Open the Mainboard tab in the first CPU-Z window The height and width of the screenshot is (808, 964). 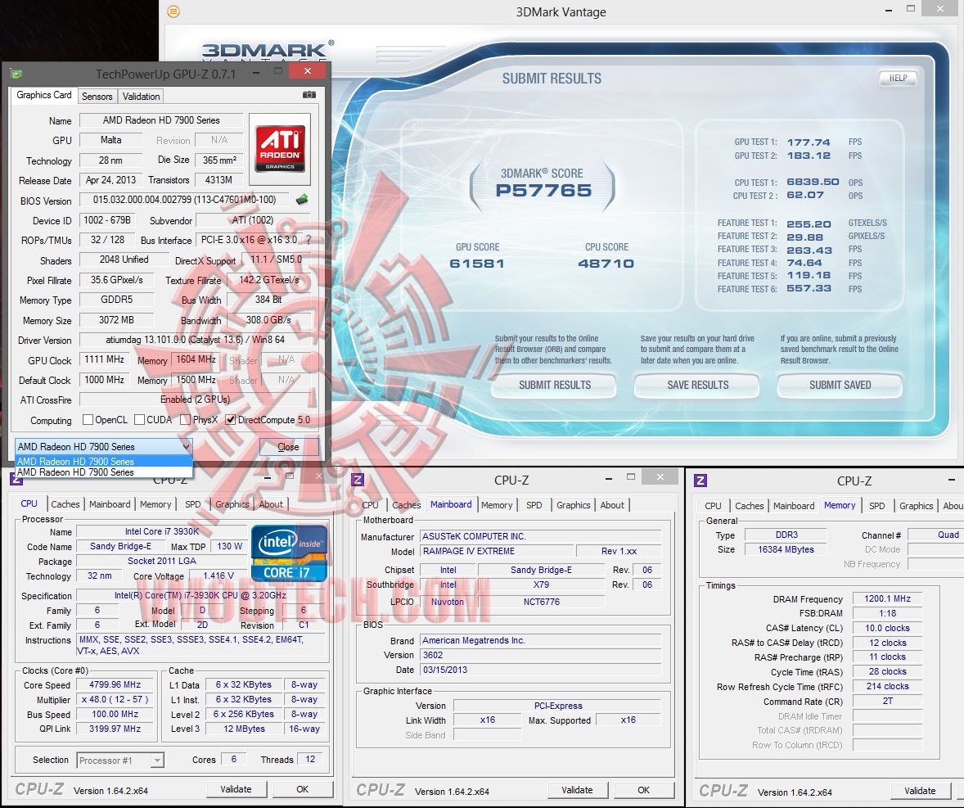110,503
